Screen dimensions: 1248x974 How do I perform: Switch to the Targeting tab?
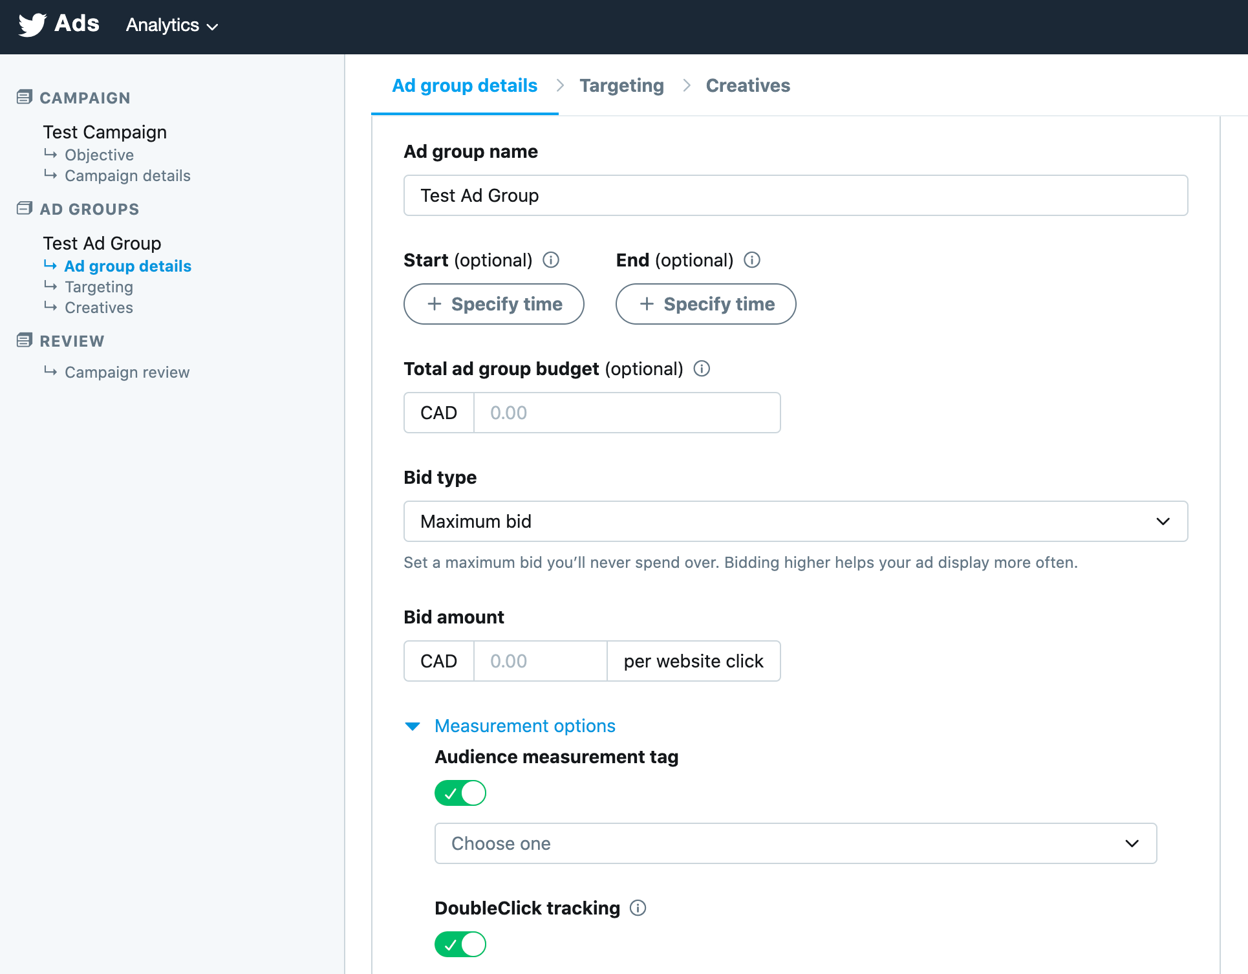[619, 85]
